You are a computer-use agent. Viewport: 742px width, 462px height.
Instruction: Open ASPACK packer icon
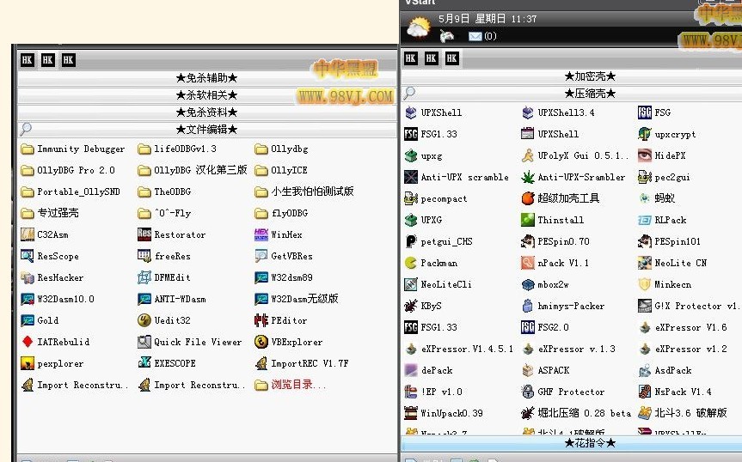click(x=528, y=370)
